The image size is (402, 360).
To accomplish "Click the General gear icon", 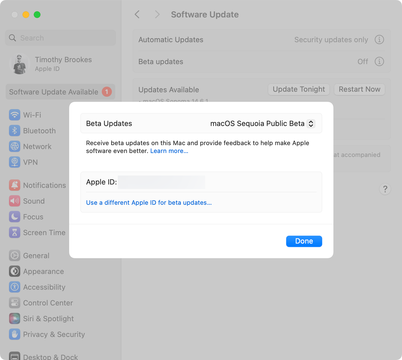I will tap(15, 255).
